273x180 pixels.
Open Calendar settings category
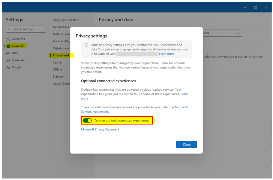coord(16,60)
